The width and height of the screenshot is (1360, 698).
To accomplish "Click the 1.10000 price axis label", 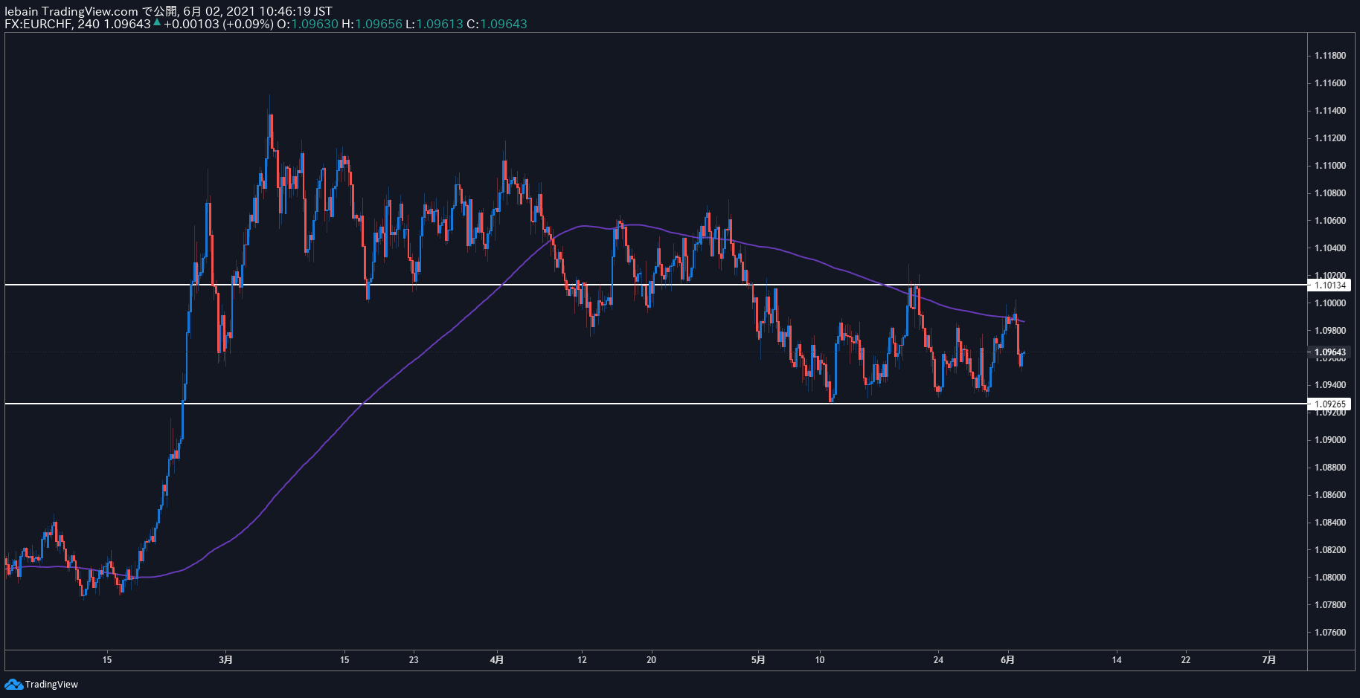I will pos(1330,303).
